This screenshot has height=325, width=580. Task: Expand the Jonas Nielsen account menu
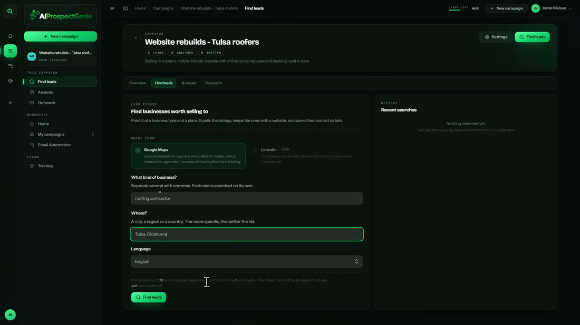(551, 8)
